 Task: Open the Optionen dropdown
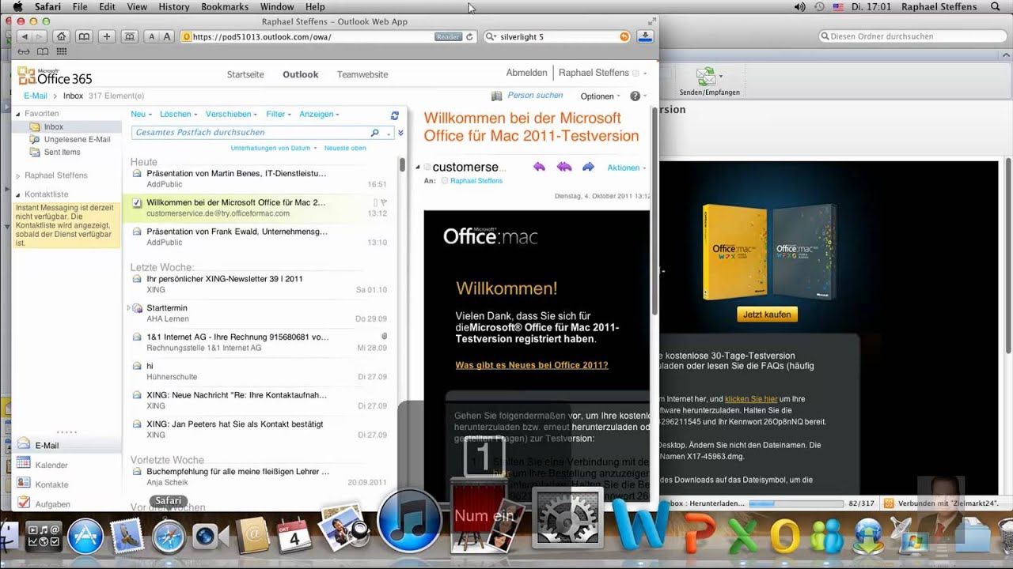tap(601, 96)
